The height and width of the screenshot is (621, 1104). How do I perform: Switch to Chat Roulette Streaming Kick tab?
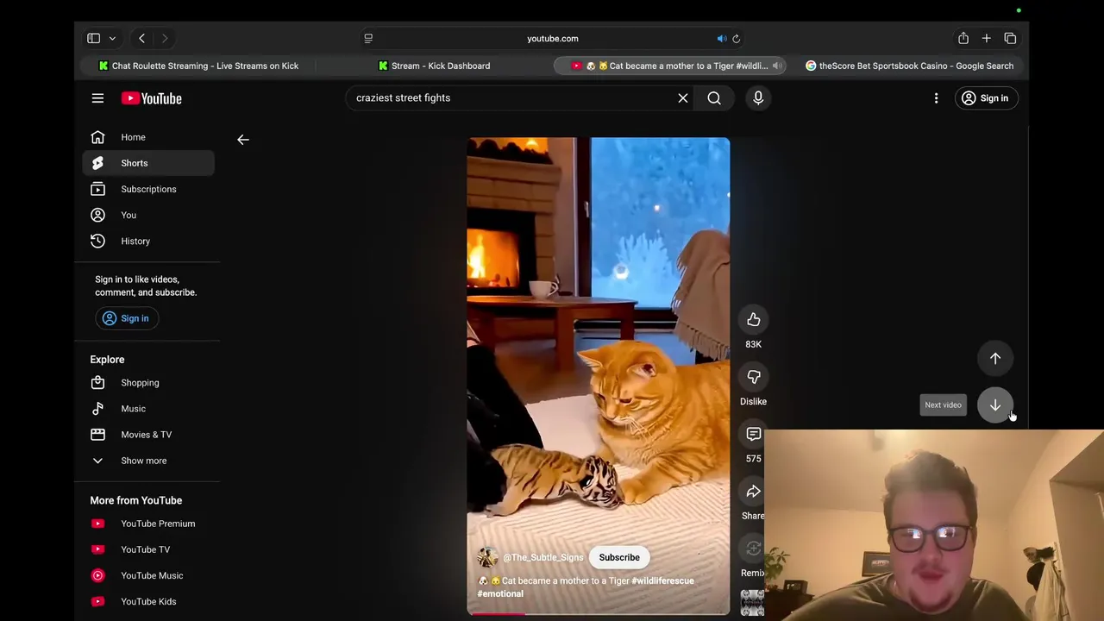pyautogui.click(x=198, y=66)
